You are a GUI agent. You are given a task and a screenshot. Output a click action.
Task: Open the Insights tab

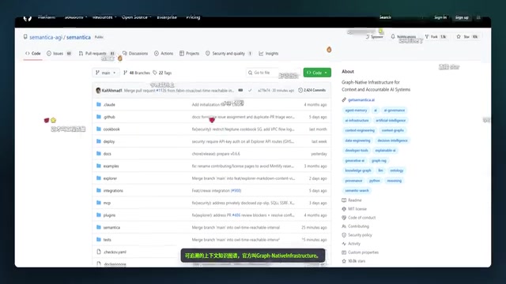269,54
